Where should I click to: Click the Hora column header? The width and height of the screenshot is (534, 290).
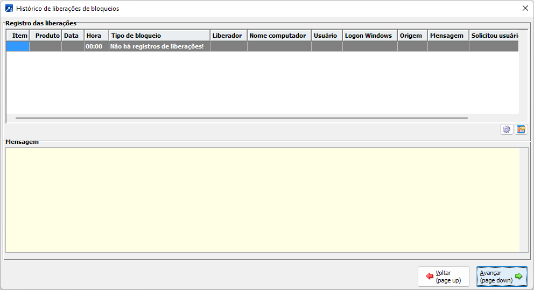96,36
